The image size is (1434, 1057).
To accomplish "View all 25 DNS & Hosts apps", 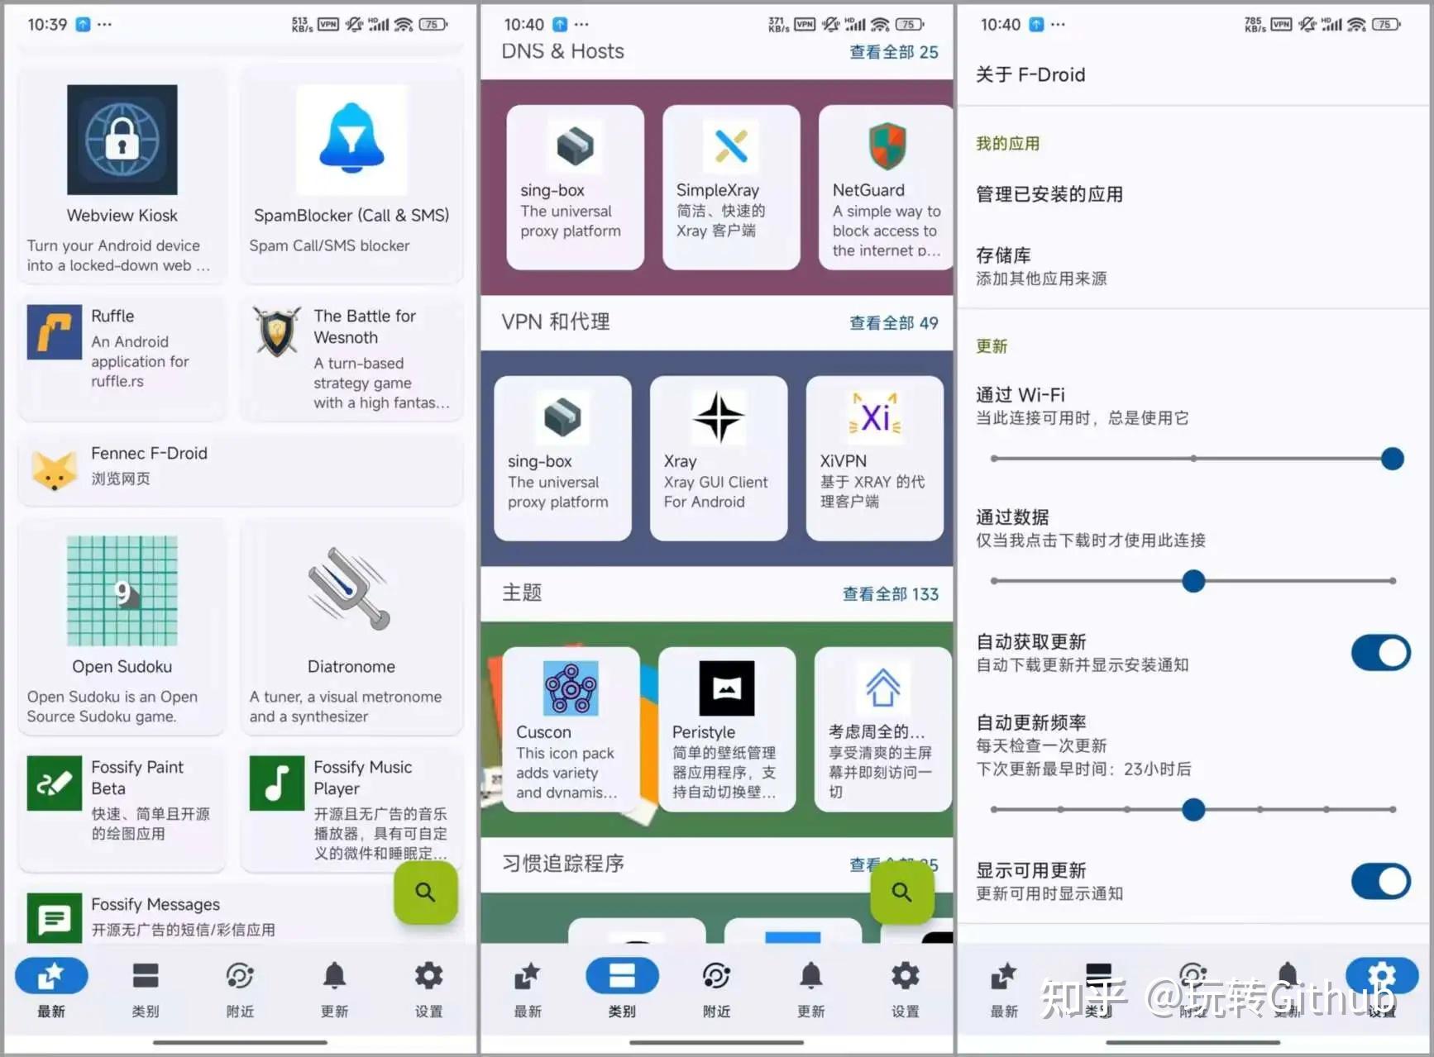I will click(x=894, y=52).
